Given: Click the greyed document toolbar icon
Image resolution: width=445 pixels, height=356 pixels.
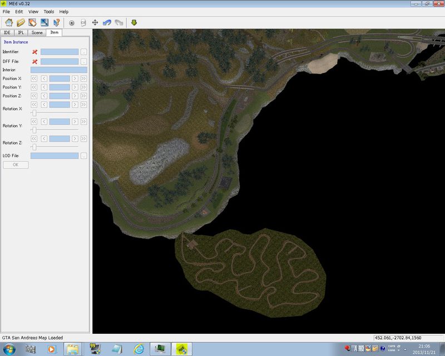Looking at the screenshot, I should click(x=83, y=23).
